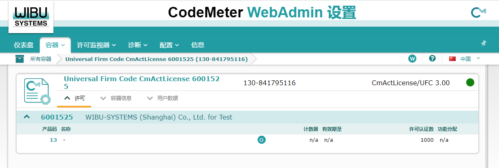This screenshot has width=499, height=168.
Task: Open the 仪表盘 dashboard tab
Action: coord(24,45)
